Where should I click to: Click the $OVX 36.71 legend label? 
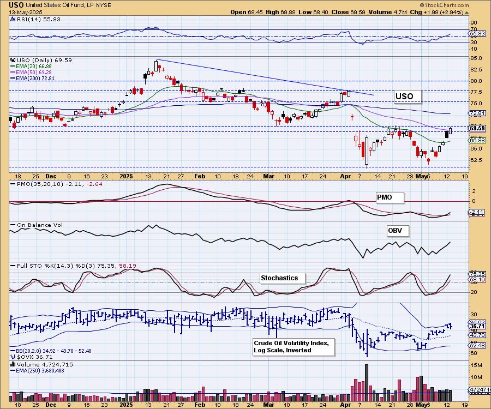click(32, 357)
